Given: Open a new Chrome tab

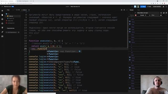Looking at the screenshot, I should coord(33,1).
